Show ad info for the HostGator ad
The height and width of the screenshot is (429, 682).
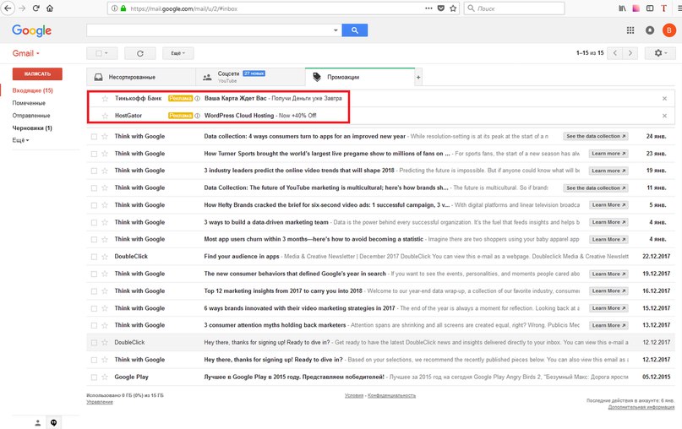pos(197,116)
